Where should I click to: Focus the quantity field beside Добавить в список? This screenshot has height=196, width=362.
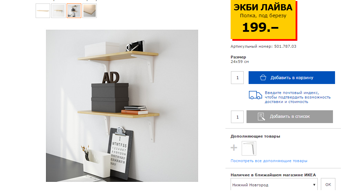pyautogui.click(x=237, y=117)
